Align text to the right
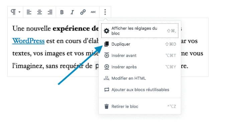 coord(50,12)
